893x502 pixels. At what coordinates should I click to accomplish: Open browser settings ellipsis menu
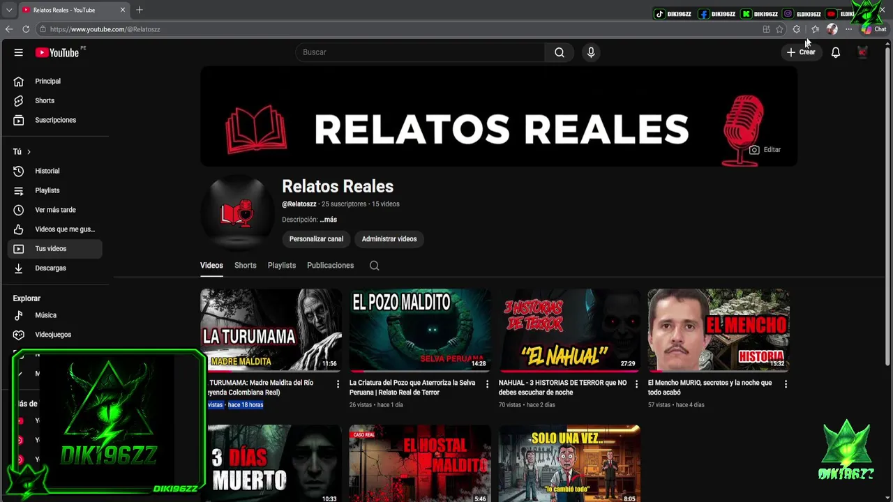click(x=849, y=29)
